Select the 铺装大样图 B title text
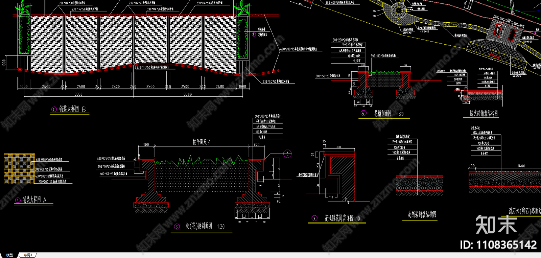 [72, 109]
